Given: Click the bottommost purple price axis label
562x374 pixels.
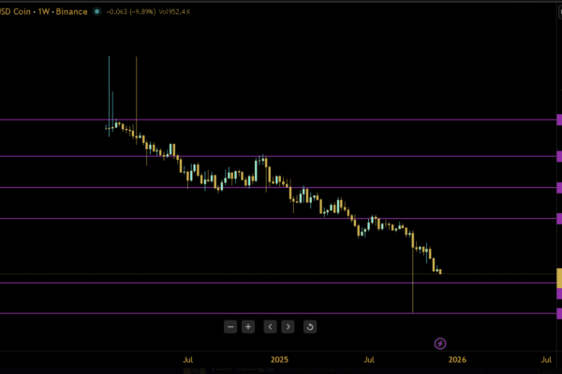Looking at the screenshot, I should [x=558, y=313].
